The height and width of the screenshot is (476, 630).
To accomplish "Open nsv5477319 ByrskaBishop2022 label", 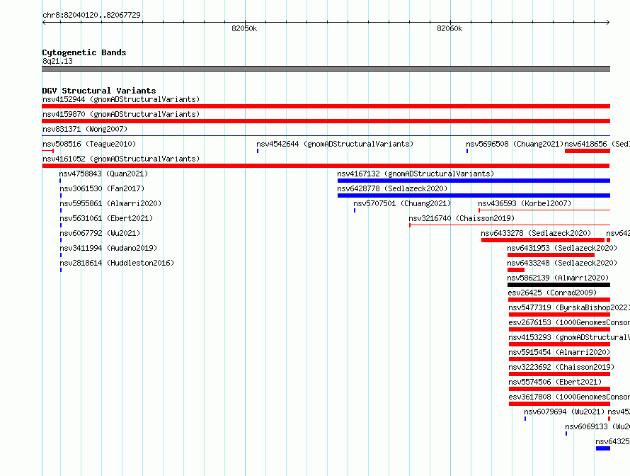I will pos(569,307).
